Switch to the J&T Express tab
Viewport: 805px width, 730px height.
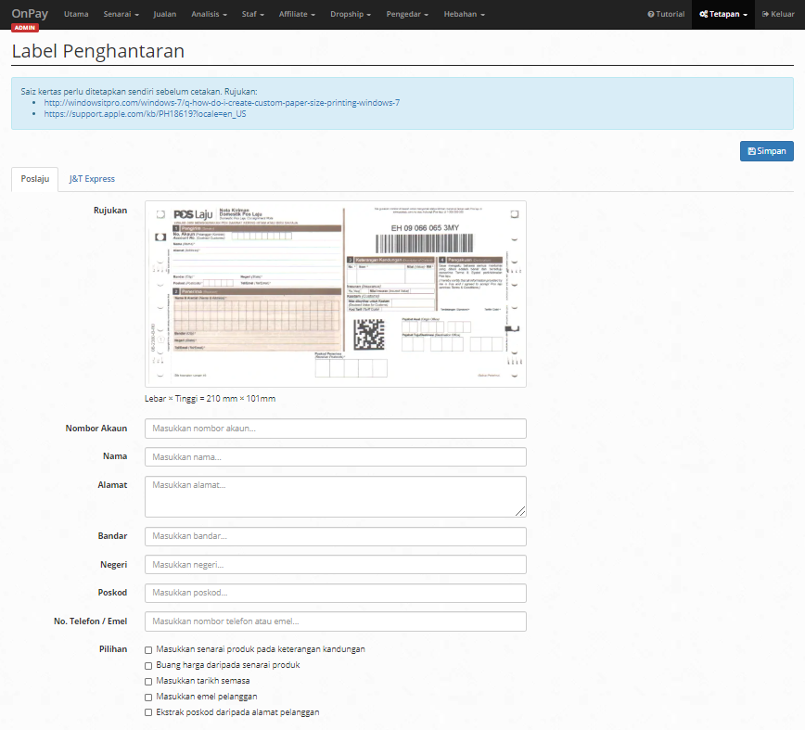[92, 179]
